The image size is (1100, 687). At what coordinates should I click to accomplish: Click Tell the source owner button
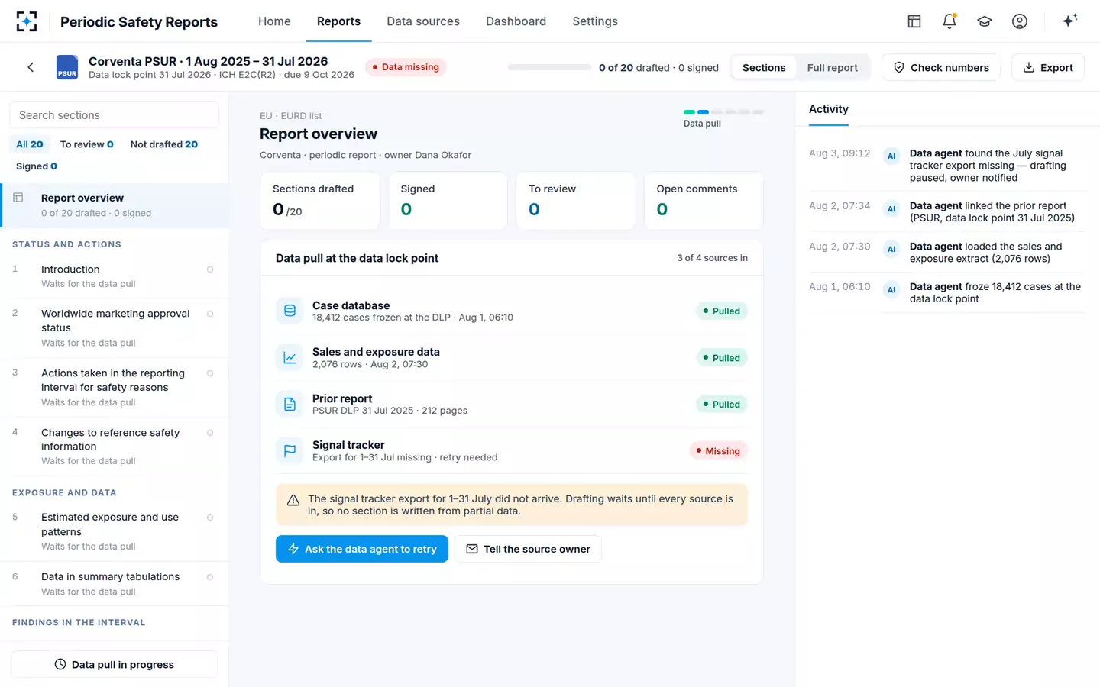(x=529, y=549)
